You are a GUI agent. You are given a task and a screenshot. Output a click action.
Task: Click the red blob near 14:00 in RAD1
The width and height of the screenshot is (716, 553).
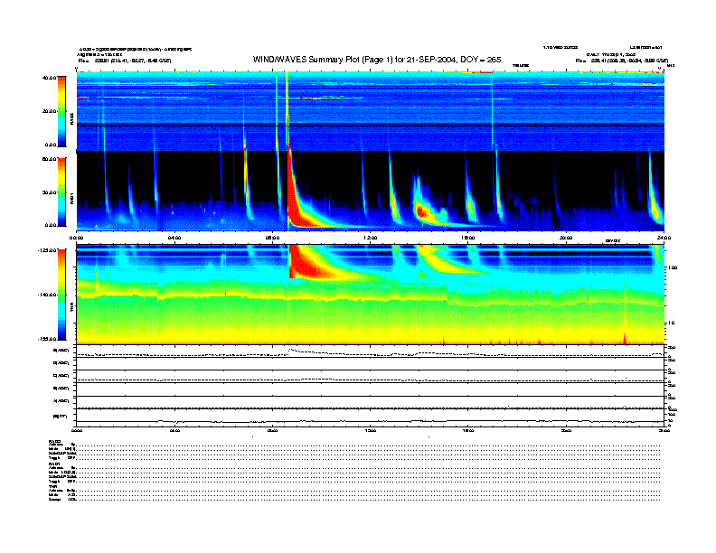click(x=422, y=211)
